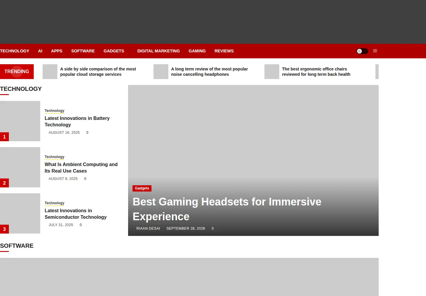Go to the Gaming menu item
Image resolution: width=426 pixels, height=296 pixels.
(197, 51)
